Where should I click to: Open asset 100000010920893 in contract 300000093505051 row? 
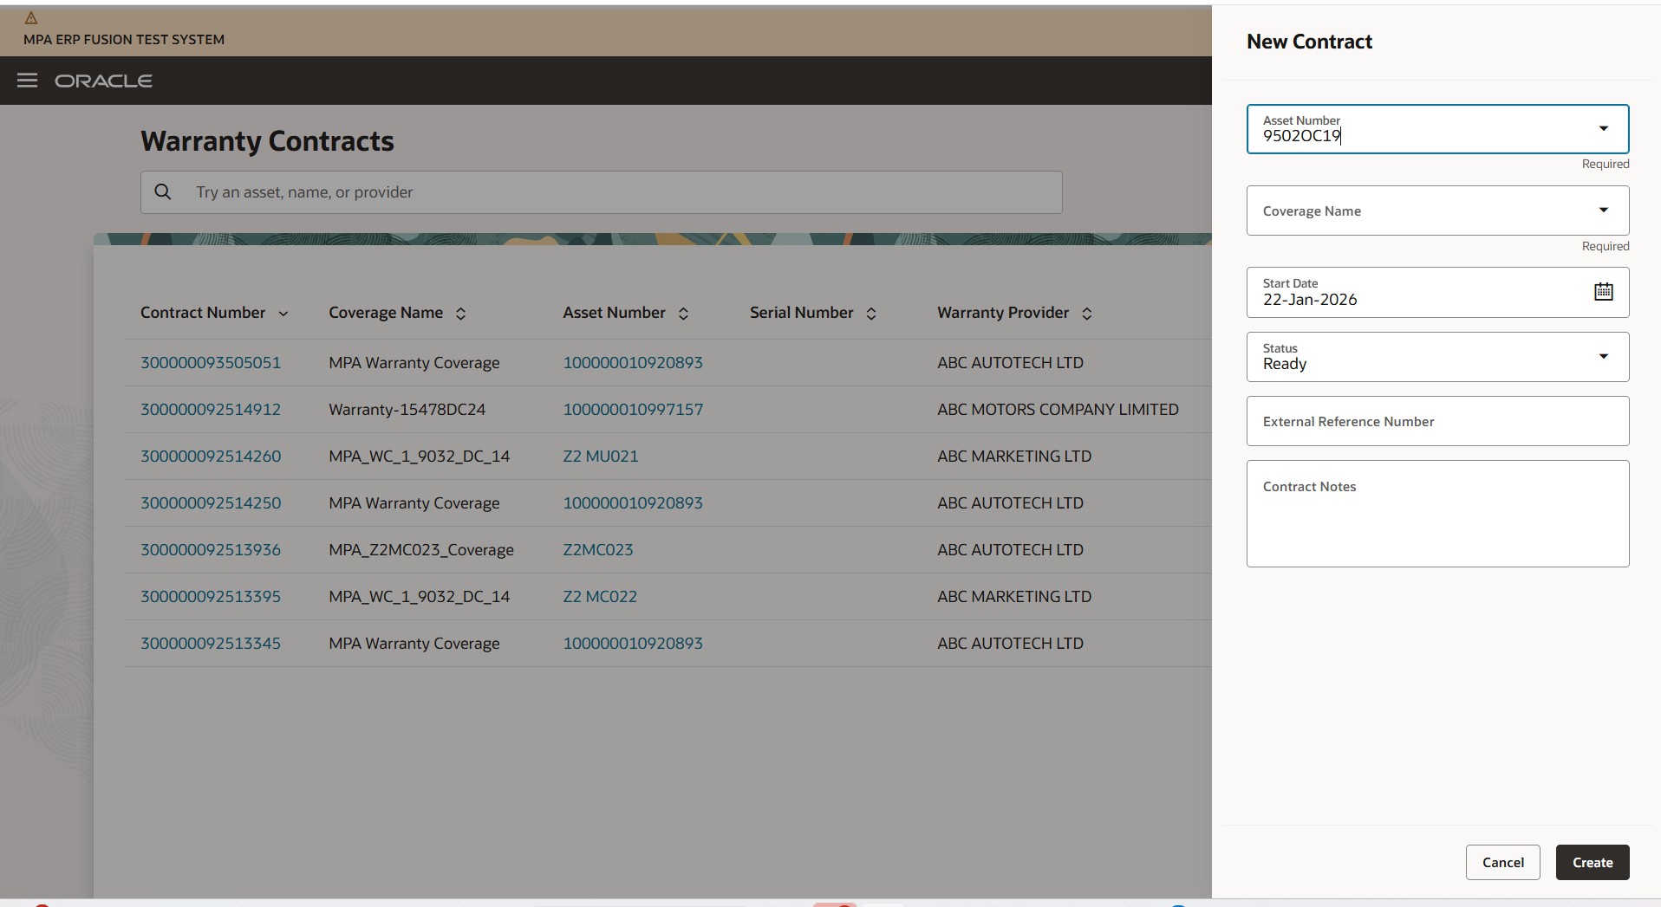[633, 363]
